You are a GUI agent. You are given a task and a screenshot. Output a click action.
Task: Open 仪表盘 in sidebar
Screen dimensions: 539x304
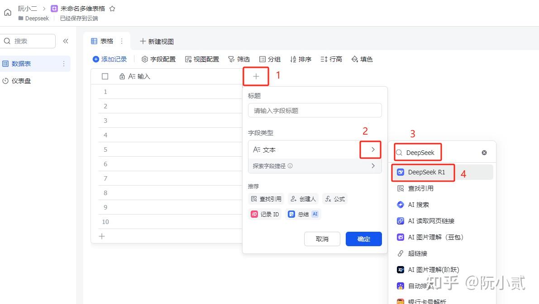pyautogui.click(x=21, y=81)
